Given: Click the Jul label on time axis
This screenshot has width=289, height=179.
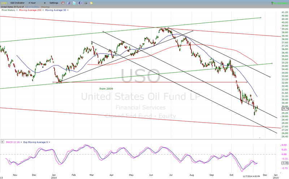Looking at the screenshot, I should (171, 175).
